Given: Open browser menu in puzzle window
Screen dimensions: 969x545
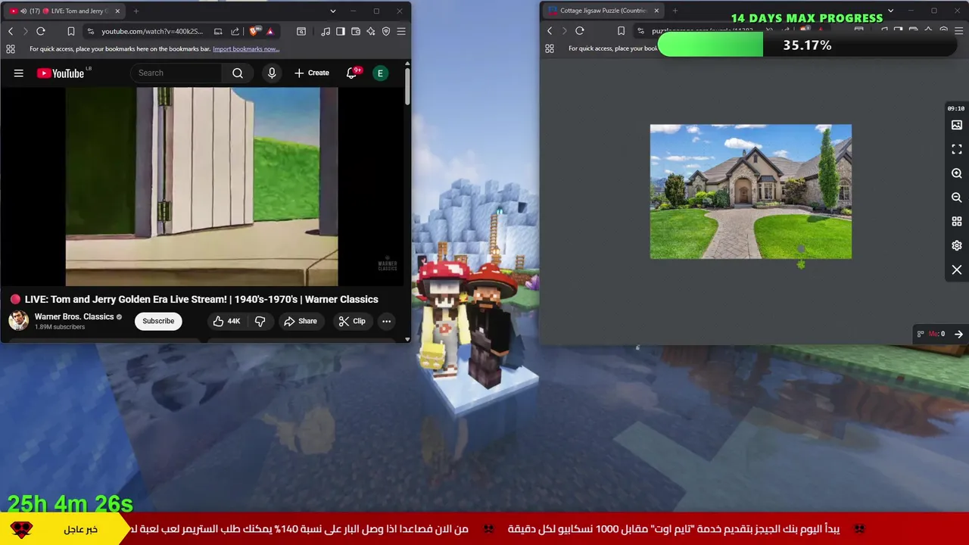Looking at the screenshot, I should 958,31.
